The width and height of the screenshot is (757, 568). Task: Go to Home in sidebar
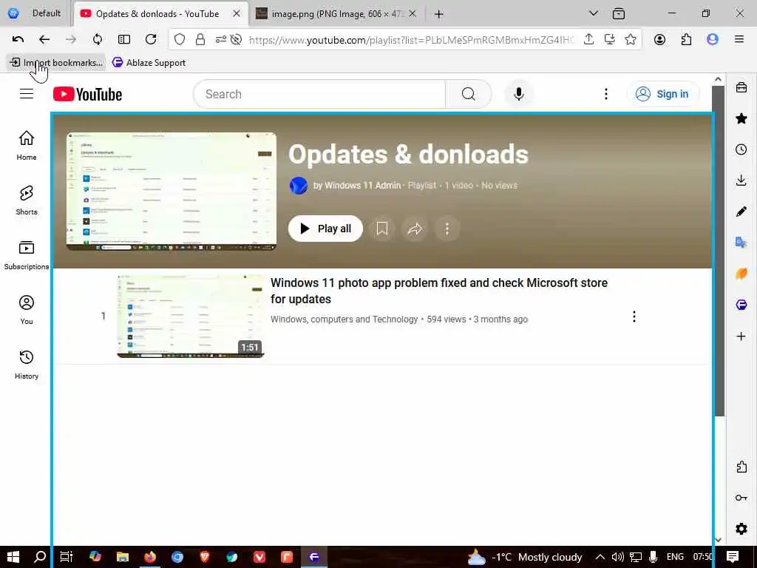coord(27,146)
